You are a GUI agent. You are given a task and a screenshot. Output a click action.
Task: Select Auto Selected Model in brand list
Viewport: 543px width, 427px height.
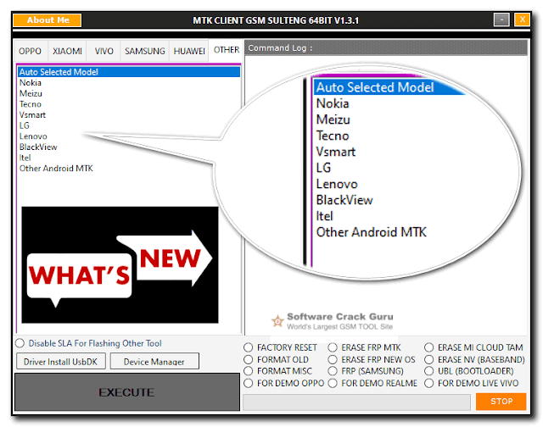(x=128, y=72)
